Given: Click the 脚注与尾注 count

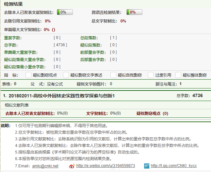Looking at the screenshot, I should pos(181,84).
